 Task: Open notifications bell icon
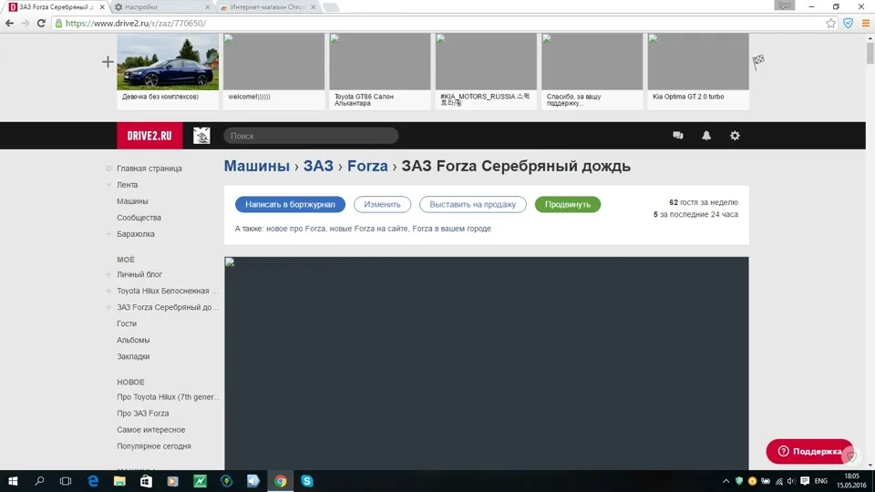point(706,136)
